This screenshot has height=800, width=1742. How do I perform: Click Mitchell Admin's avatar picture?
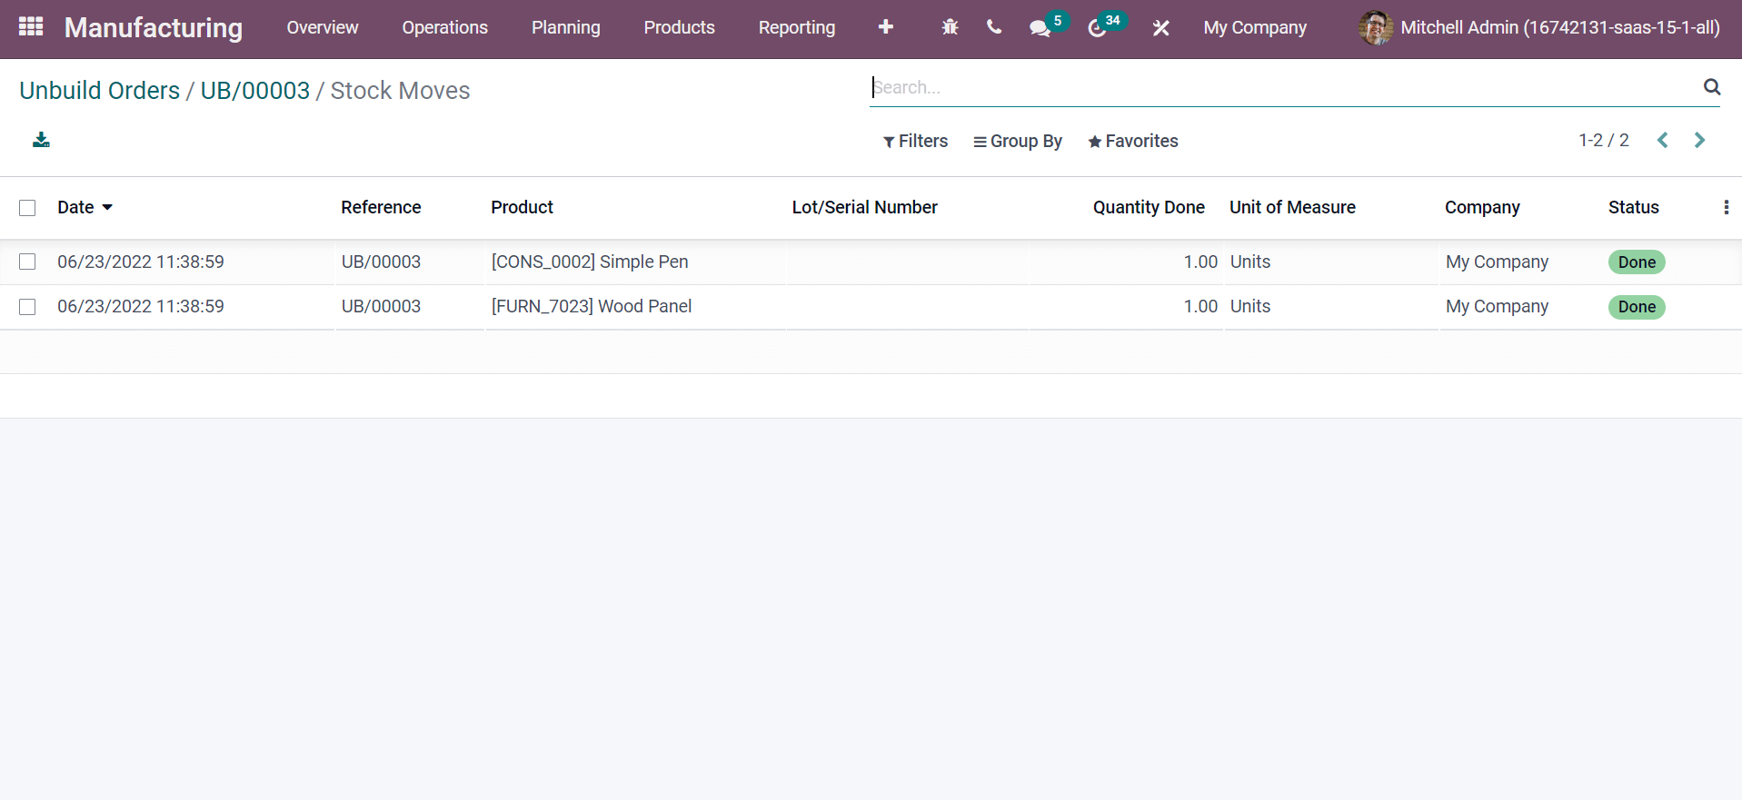coord(1376,27)
